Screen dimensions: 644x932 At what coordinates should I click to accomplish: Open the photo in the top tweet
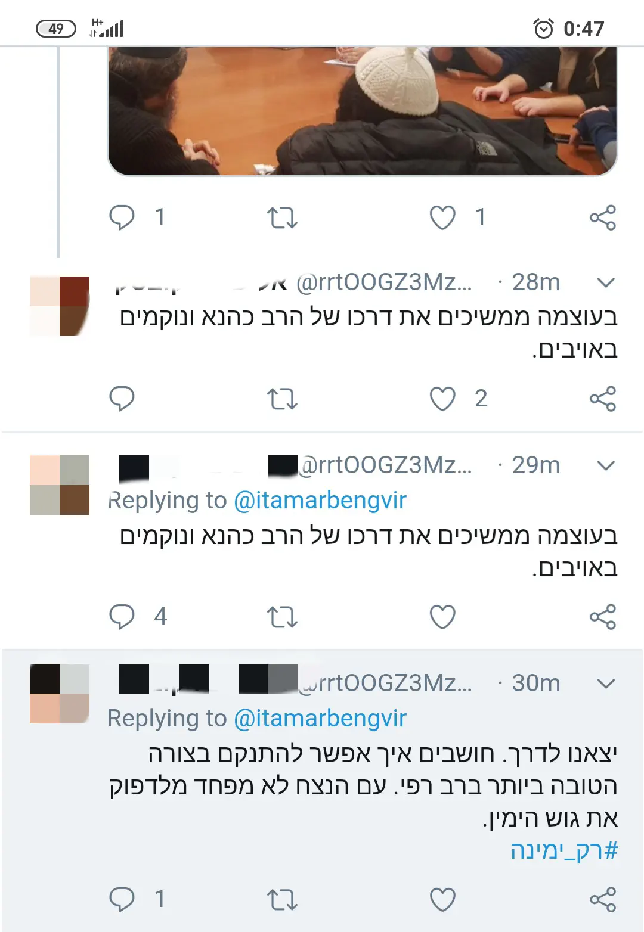pyautogui.click(x=363, y=111)
